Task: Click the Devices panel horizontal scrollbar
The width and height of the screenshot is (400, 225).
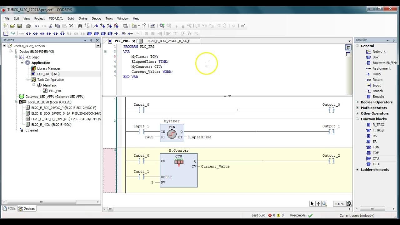Action: coord(41,202)
